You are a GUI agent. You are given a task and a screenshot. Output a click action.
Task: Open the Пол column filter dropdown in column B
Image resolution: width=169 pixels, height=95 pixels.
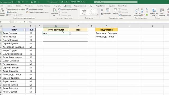pos(34,30)
